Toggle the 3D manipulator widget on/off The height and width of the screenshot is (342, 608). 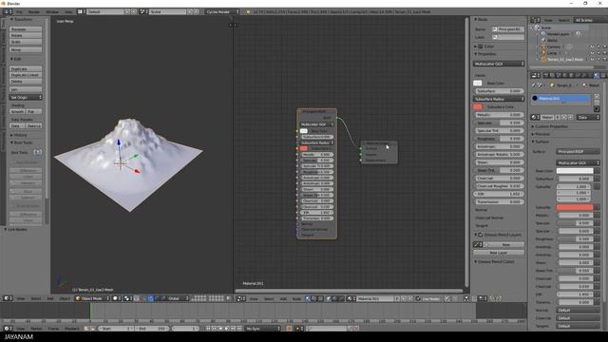click(144, 298)
